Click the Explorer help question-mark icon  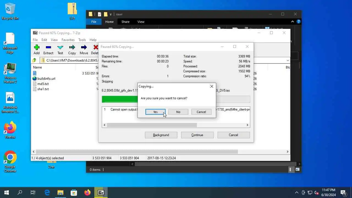click(298, 22)
